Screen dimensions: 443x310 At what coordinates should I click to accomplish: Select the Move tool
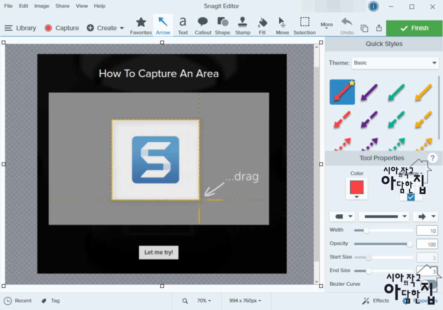click(x=282, y=26)
